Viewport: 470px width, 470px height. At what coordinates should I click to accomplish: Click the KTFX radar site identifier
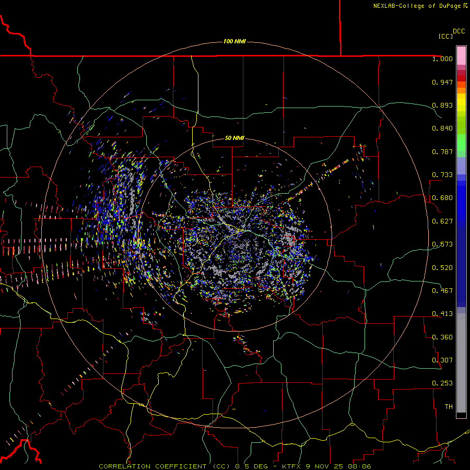click(x=292, y=466)
